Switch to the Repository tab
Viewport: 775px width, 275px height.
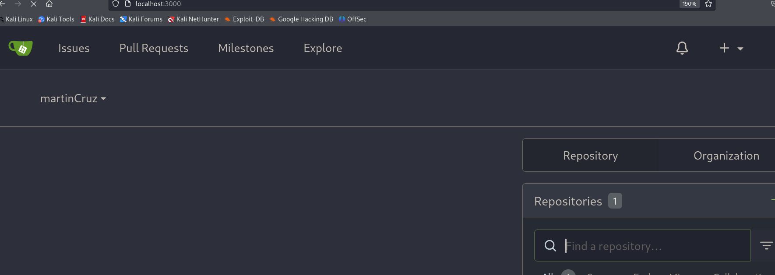pos(590,156)
